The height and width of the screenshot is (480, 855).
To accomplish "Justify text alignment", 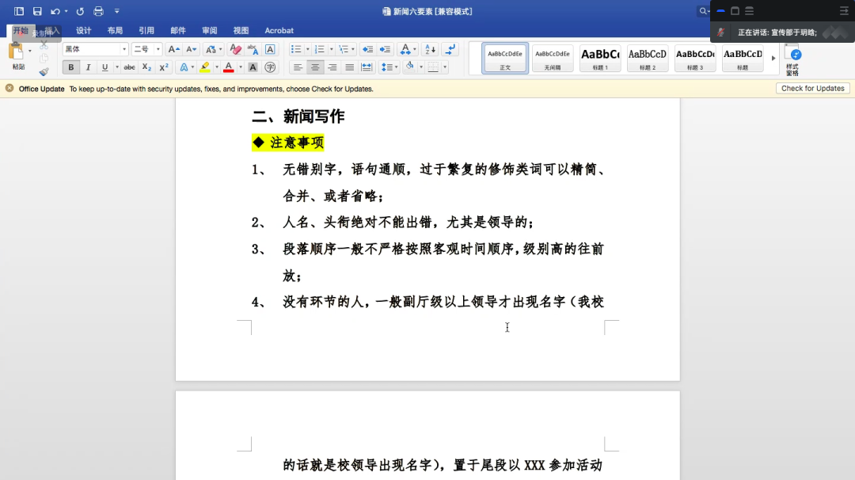I will [x=350, y=67].
